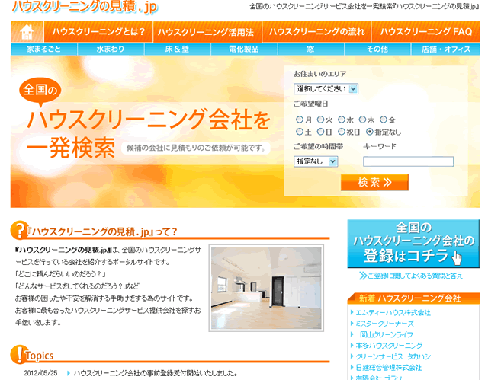Screen dimensions: 488x383
Task: Click the ハウスクリーニングの見積.jp site logo
Action: pyautogui.click(x=85, y=7)
